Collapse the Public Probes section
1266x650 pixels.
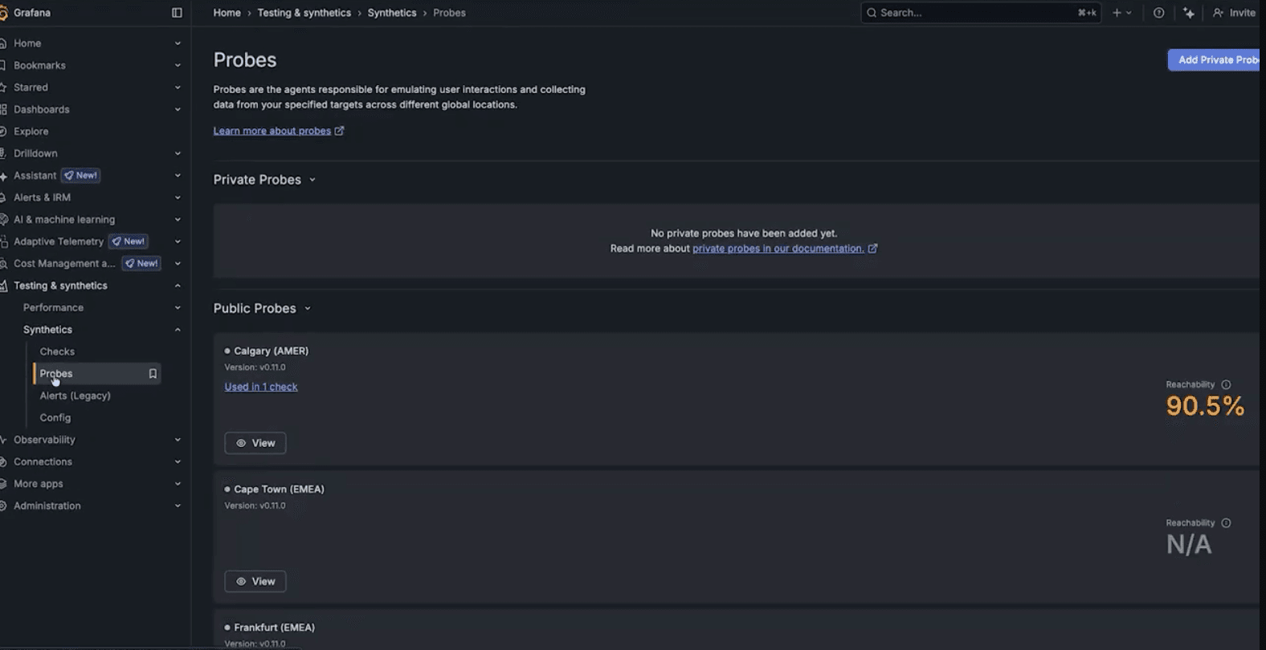click(308, 309)
